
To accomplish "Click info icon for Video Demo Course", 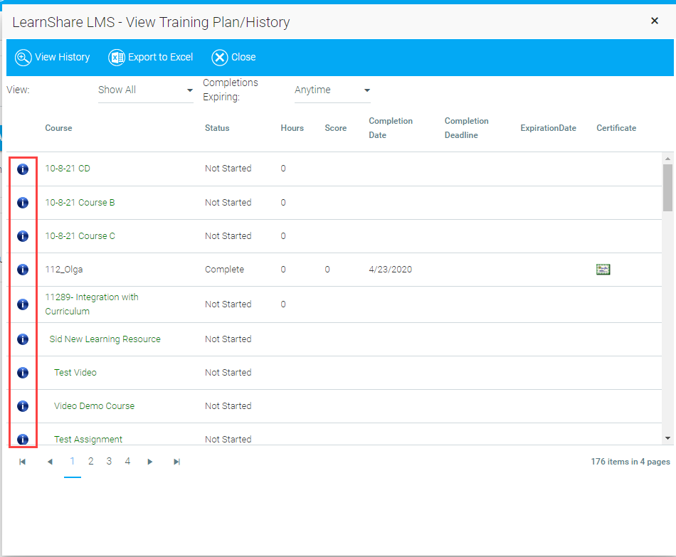I will coord(23,406).
